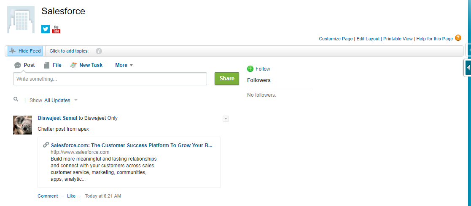Open the All Updates filter dropdown
Viewport: 471px width, 206px height.
[61, 100]
